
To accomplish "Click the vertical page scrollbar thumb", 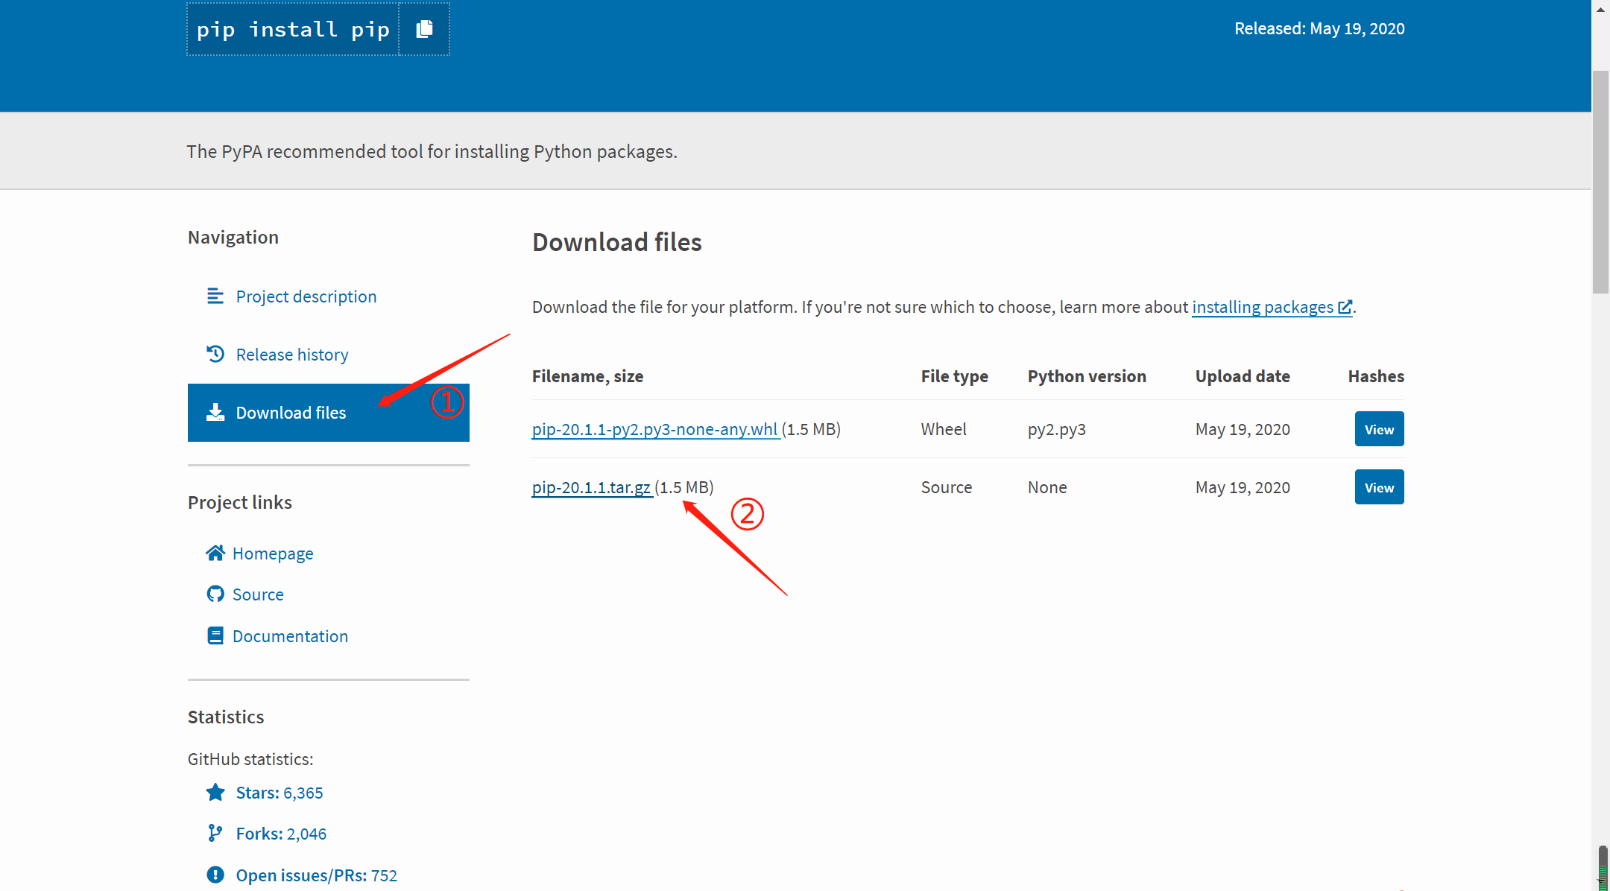I will click(x=1600, y=183).
